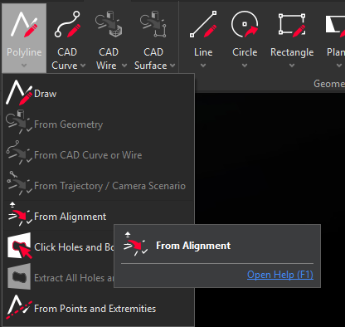345x327 pixels.
Task: Click the Circle label in ribbon
Action: point(245,52)
